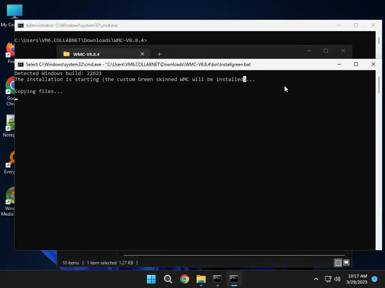Image resolution: width=385 pixels, height=288 pixels.
Task: Select the Windows Media Center desktop shortcut
Action: (9, 201)
